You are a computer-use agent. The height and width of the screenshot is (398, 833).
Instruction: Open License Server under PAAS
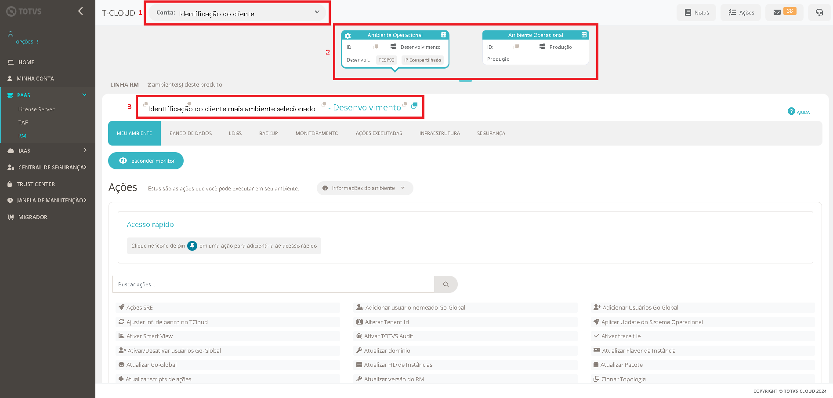tap(36, 109)
